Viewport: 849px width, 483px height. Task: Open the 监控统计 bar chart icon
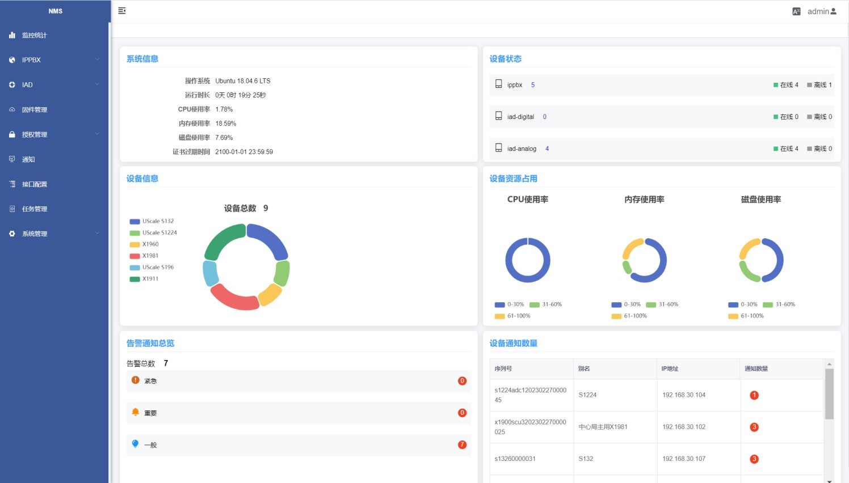pos(12,35)
